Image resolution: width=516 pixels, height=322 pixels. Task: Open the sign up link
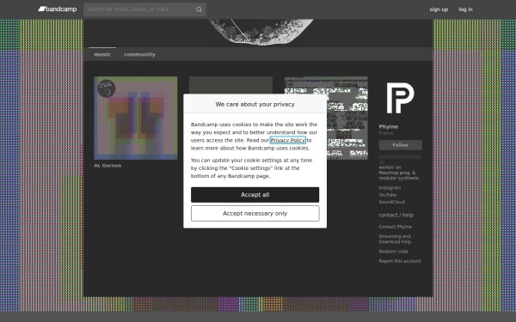click(439, 9)
